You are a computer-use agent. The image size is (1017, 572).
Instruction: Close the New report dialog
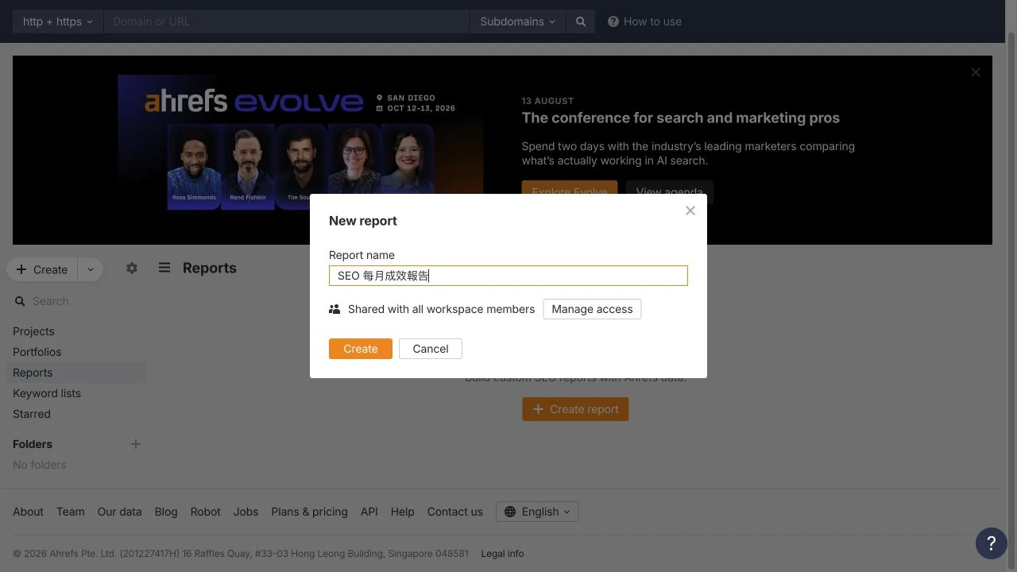(x=690, y=211)
